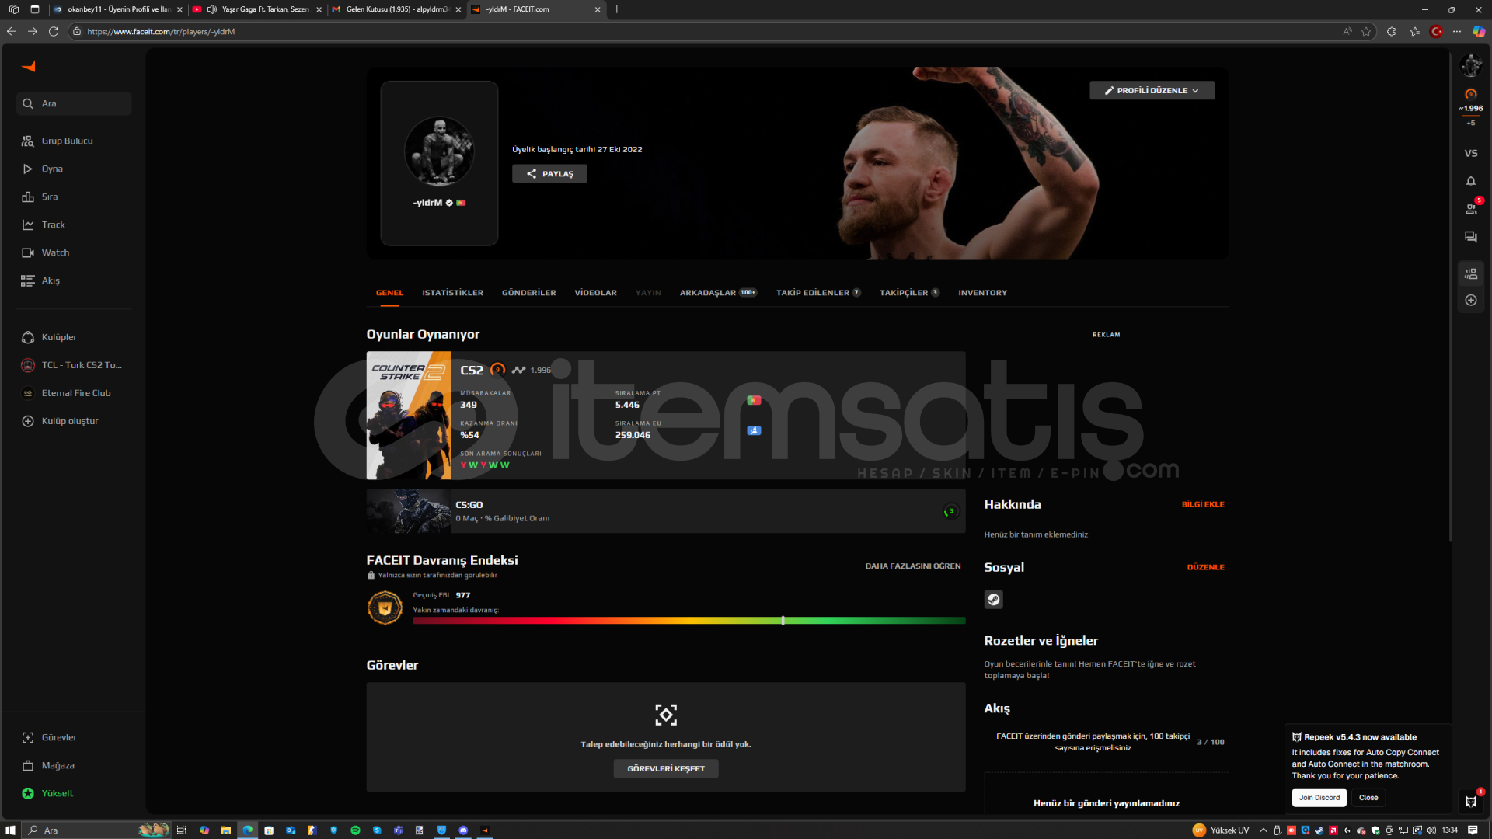Viewport: 1492px width, 839px height.
Task: Open the CS2 game card thumbnail
Action: coord(409,416)
